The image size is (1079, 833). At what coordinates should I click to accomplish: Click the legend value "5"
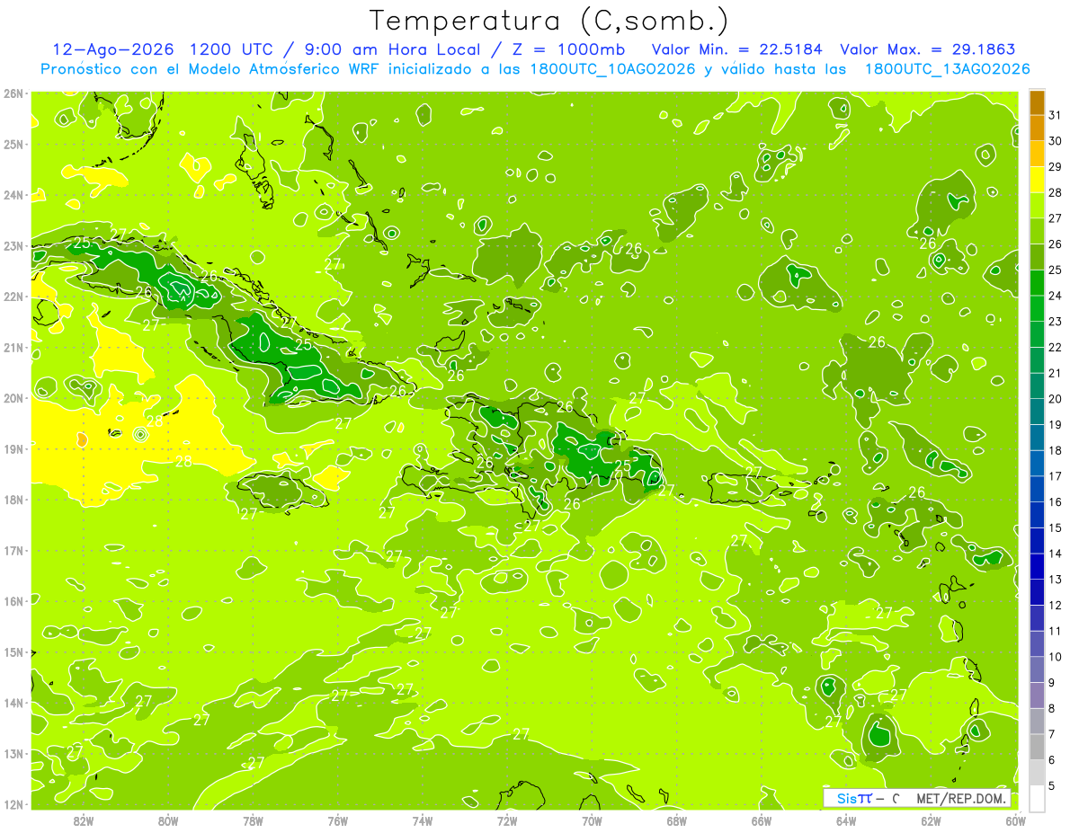[1052, 786]
